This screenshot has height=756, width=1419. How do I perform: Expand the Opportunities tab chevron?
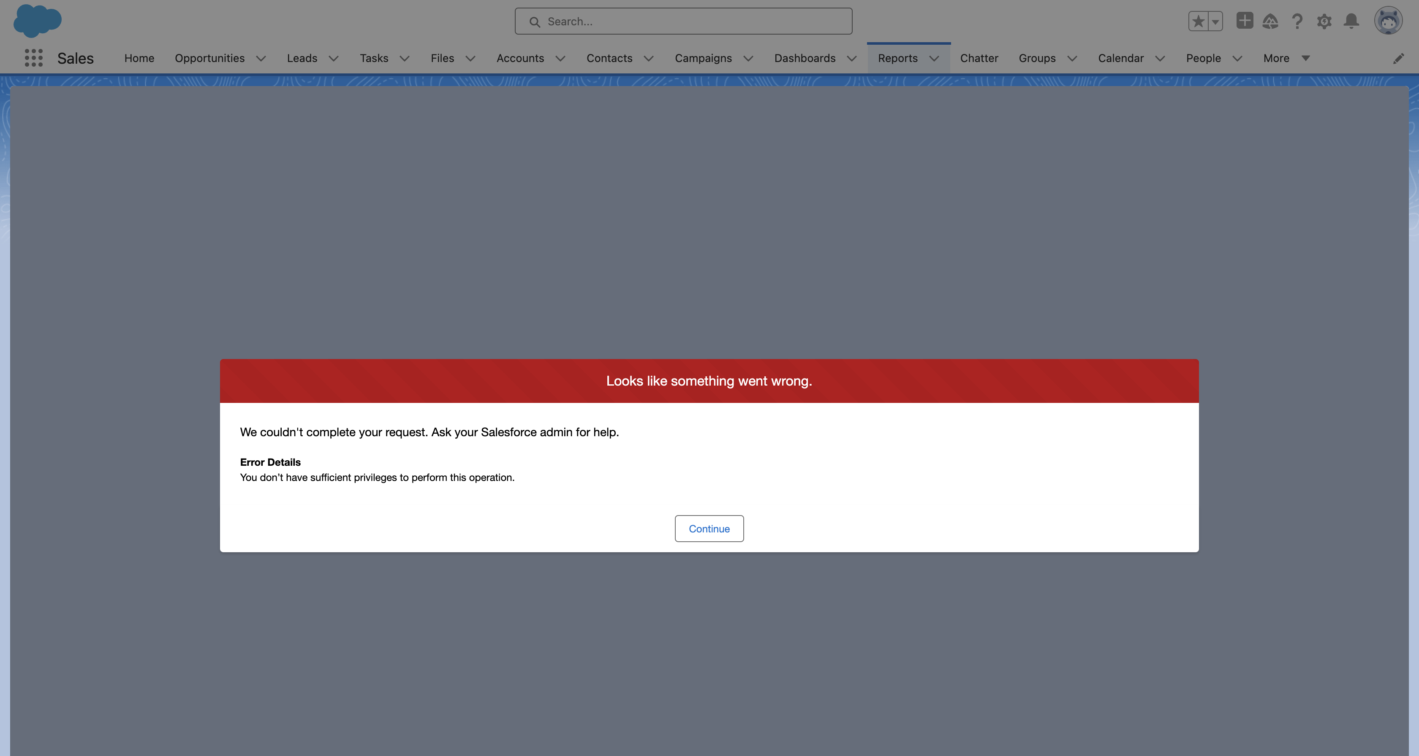coord(261,58)
